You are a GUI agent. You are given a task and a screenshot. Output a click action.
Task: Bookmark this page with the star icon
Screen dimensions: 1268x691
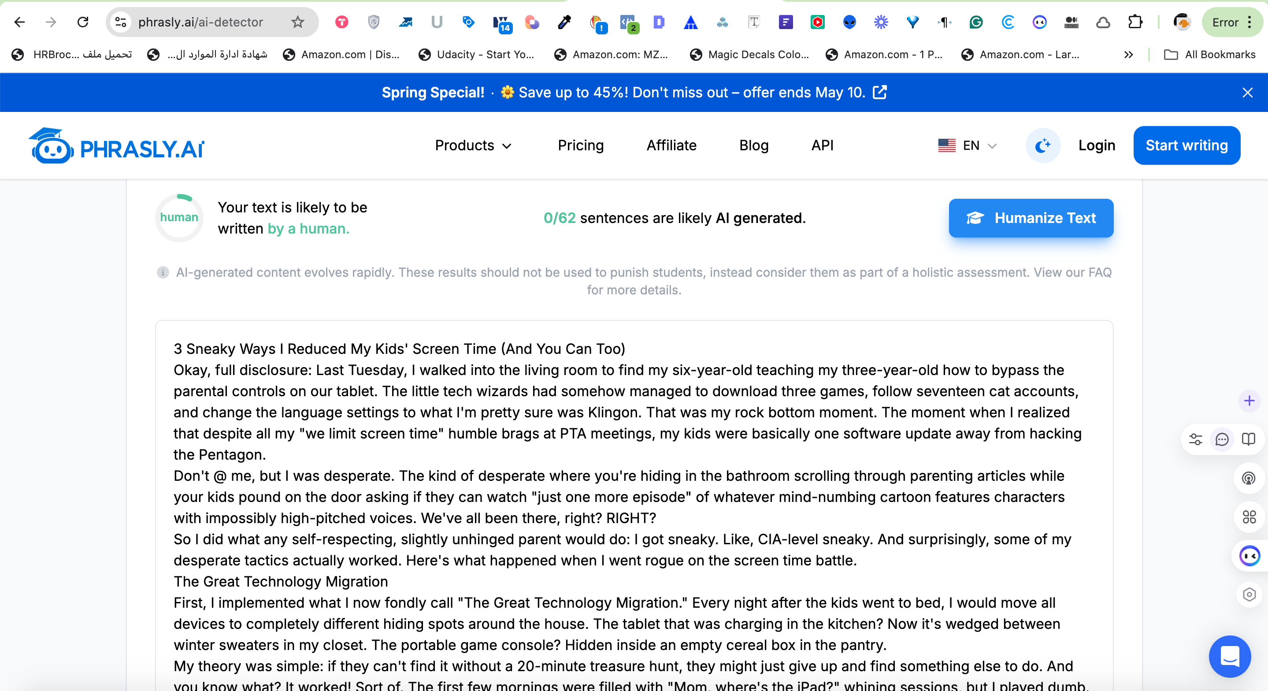(298, 22)
